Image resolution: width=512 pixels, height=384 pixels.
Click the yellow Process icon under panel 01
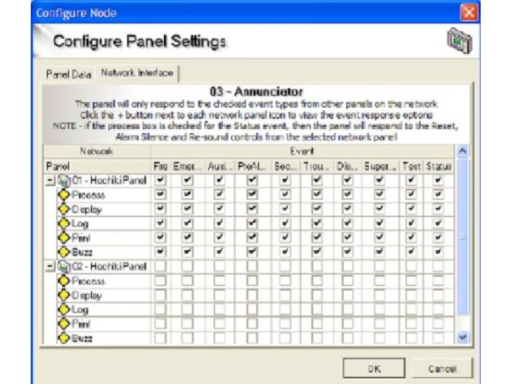(64, 195)
